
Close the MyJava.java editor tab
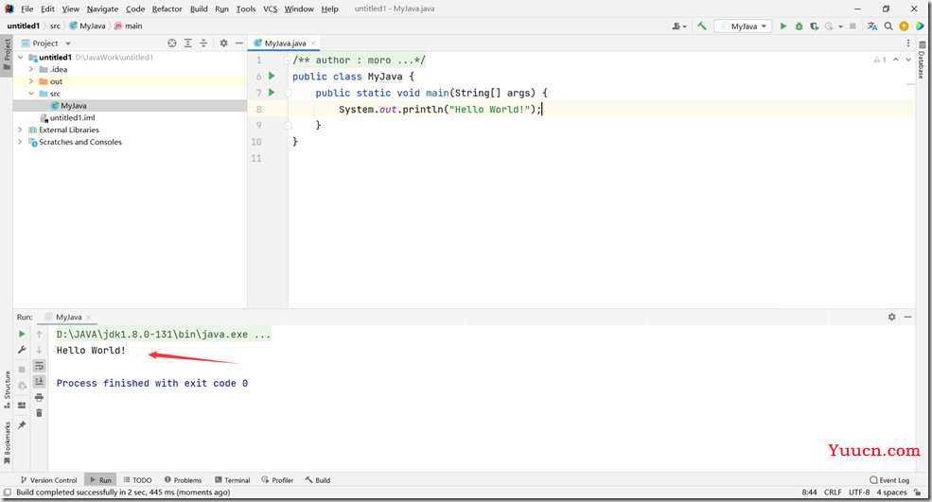pyautogui.click(x=313, y=43)
